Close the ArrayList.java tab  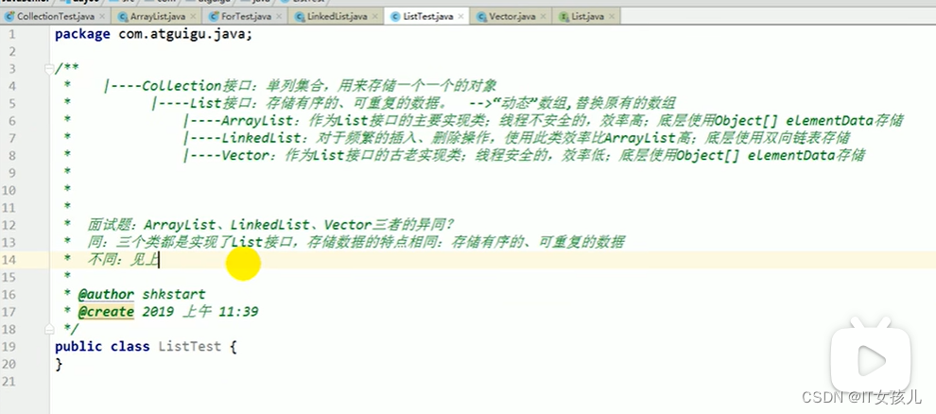[x=192, y=17]
